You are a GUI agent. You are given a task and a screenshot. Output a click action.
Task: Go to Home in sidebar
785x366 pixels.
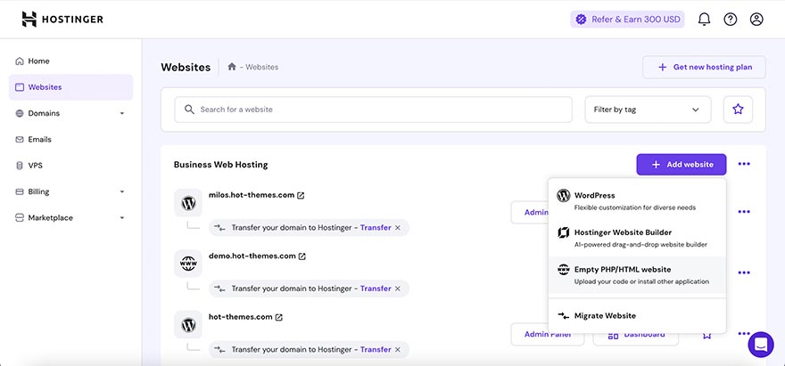pos(38,61)
